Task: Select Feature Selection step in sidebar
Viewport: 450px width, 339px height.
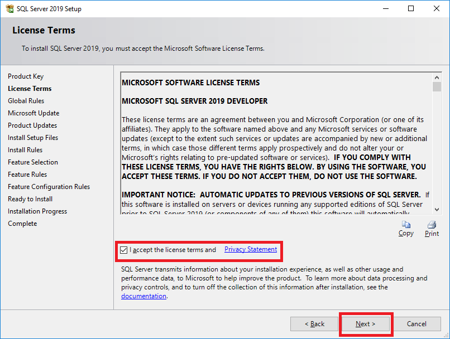Action: 33,162
